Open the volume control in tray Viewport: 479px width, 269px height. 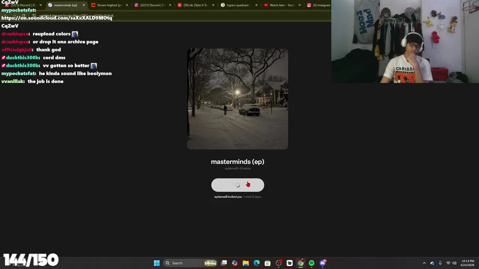point(454,263)
